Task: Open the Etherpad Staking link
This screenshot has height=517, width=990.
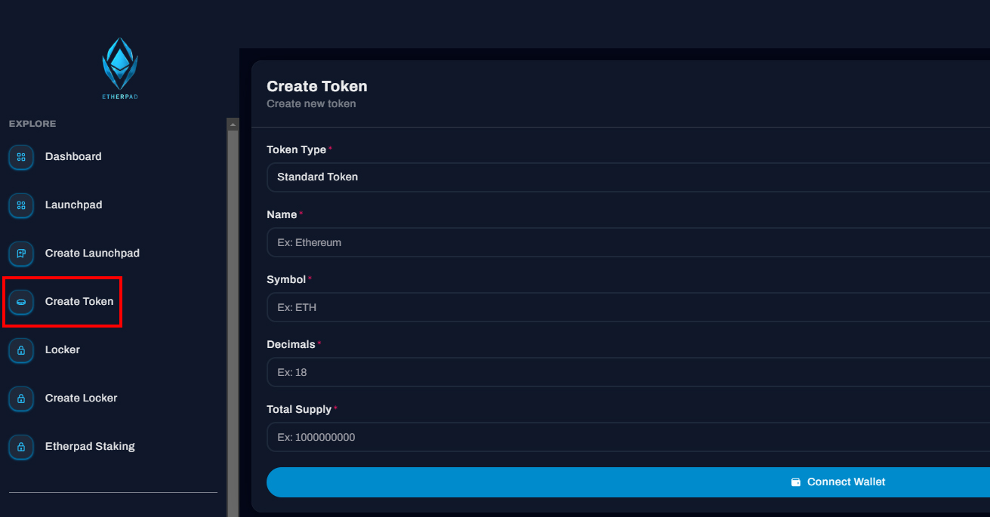Action: [x=90, y=447]
